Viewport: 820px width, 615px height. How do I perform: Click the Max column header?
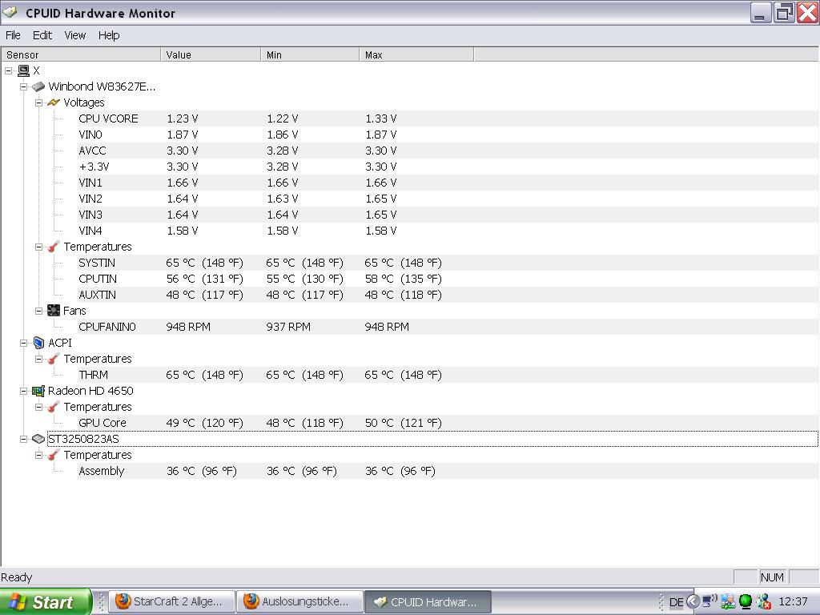pyautogui.click(x=416, y=54)
